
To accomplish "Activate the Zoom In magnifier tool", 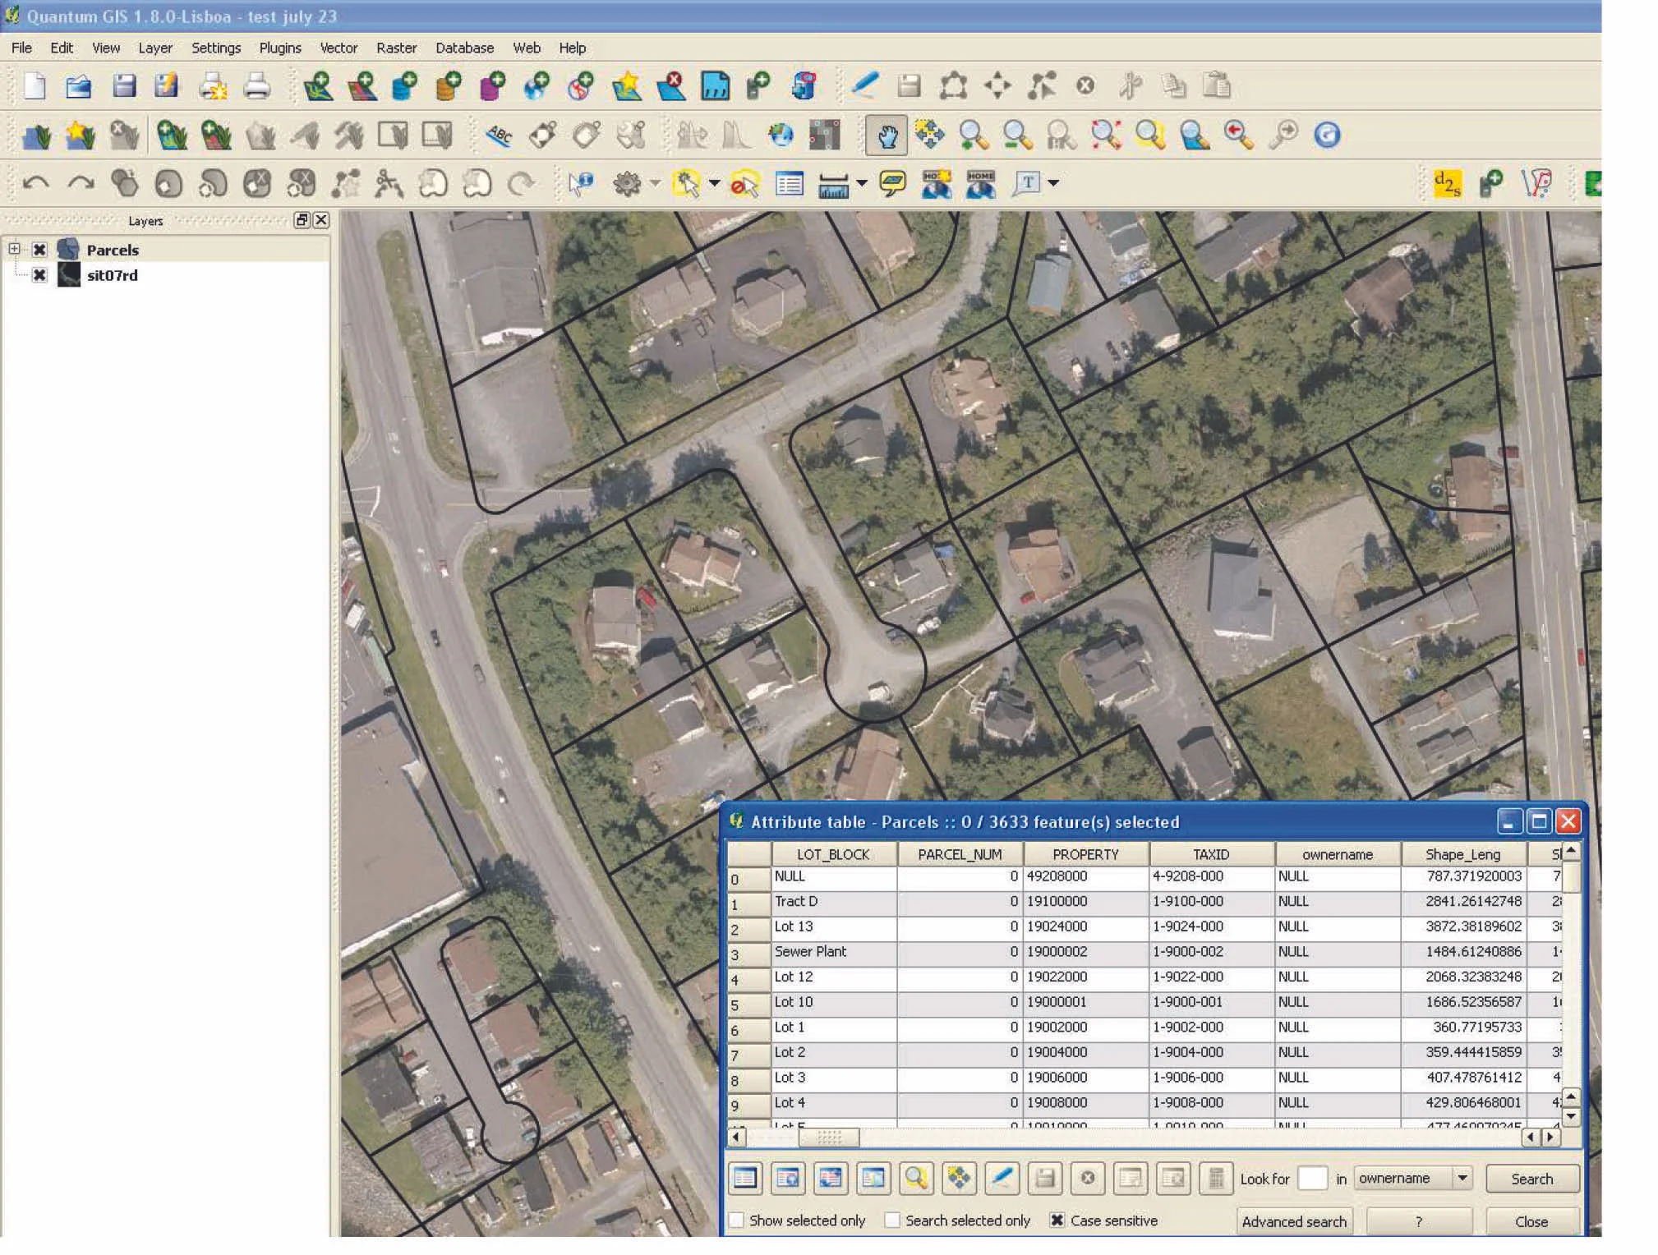I will [974, 136].
